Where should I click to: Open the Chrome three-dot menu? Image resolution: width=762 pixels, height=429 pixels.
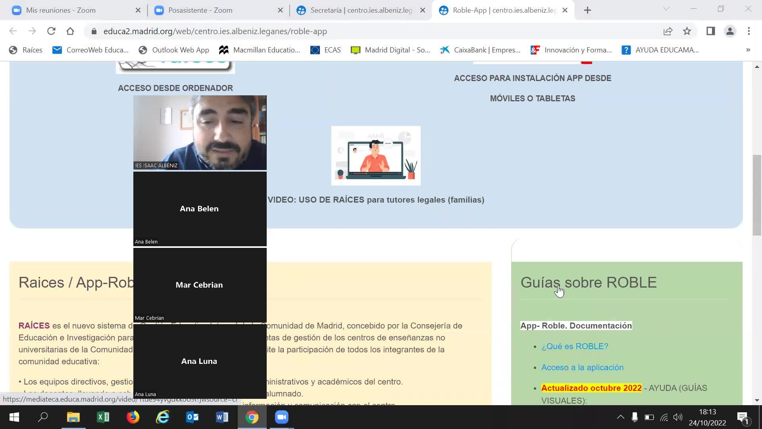coord(749,31)
